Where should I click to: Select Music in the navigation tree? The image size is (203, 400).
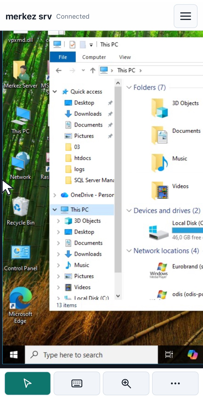pyautogui.click(x=82, y=265)
